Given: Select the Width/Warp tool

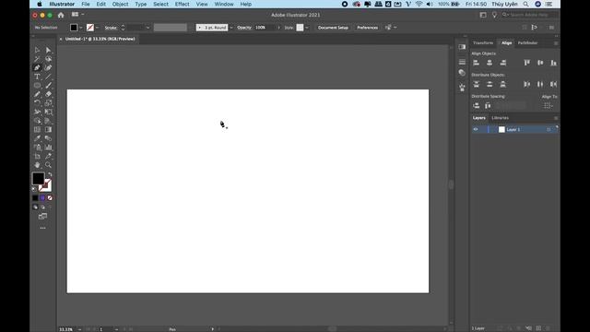Looking at the screenshot, I should coord(37,113).
